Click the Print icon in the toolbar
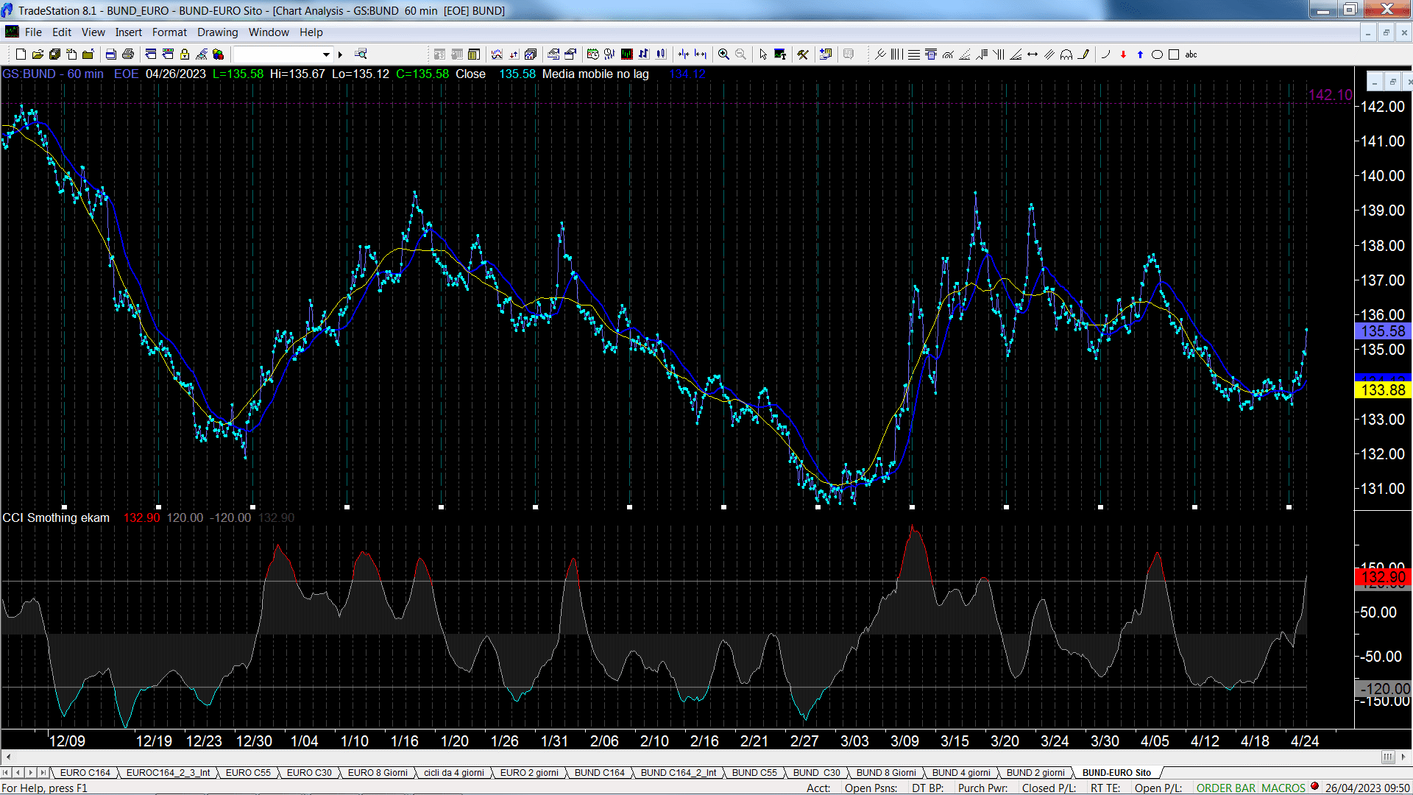The image size is (1413, 795). coord(128,54)
